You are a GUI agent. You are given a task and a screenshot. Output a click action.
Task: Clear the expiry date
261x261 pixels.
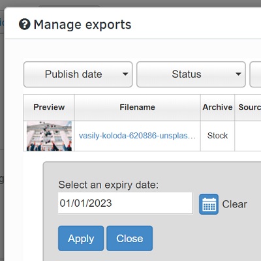[x=234, y=204]
